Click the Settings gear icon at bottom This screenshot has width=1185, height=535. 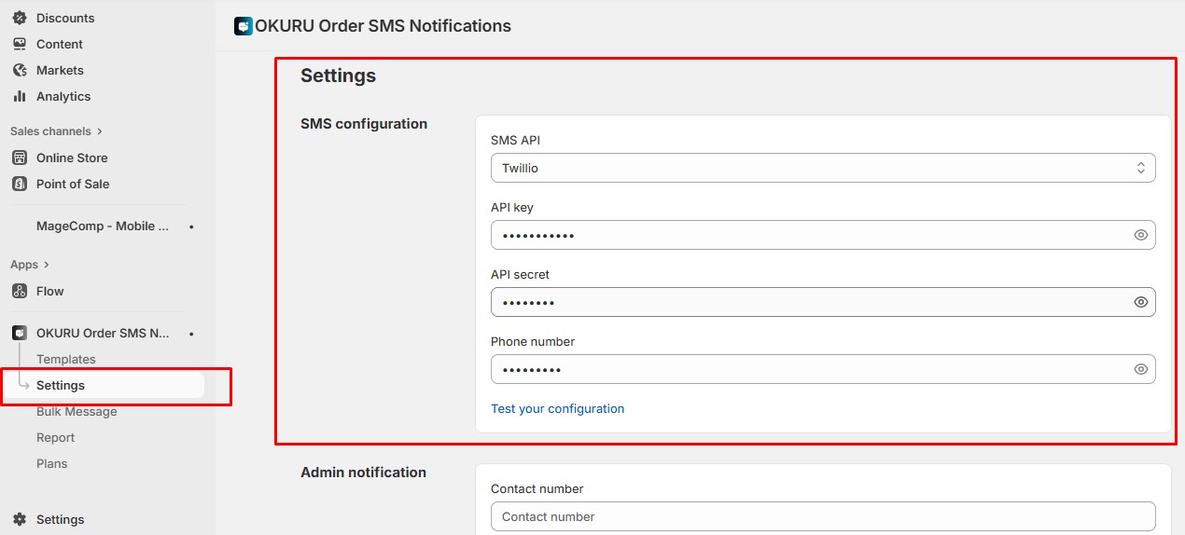coord(20,519)
